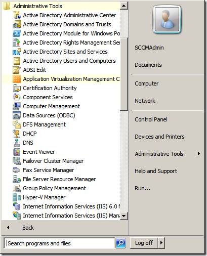This screenshot has height=256, width=207.
Task: Open Control Panel
Action: [151, 119]
